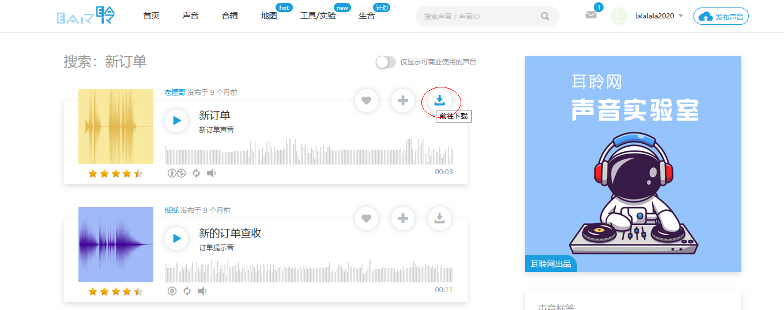Seek within the 新订单 waveform progress bar
The width and height of the screenshot is (784, 310).
309,152
